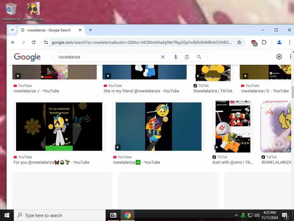Open 'ROWELALARIZA' TikTok result link
The width and height of the screenshot is (294, 221).
(x=276, y=162)
